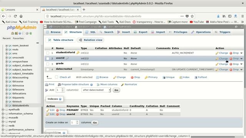This screenshot has width=246, height=138.
Task: Tick the studentinforid row checkbox
Action: pos(48,53)
